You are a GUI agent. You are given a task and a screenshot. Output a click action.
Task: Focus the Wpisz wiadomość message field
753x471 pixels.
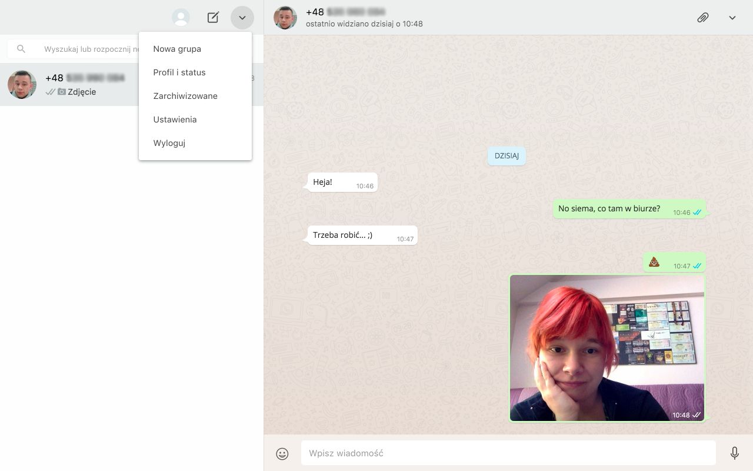508,453
